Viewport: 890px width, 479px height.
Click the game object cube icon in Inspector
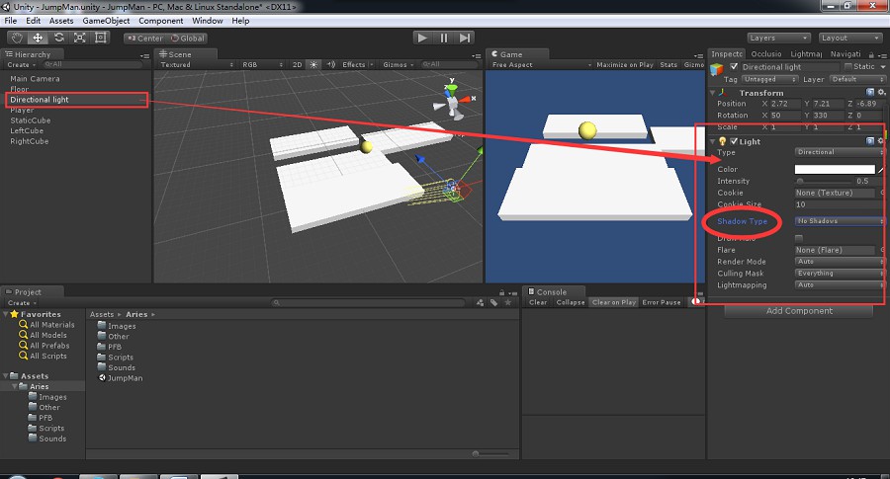(x=716, y=69)
